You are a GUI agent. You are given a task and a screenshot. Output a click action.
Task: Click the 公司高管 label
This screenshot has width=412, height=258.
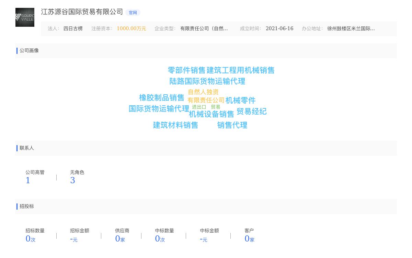[x=35, y=173]
